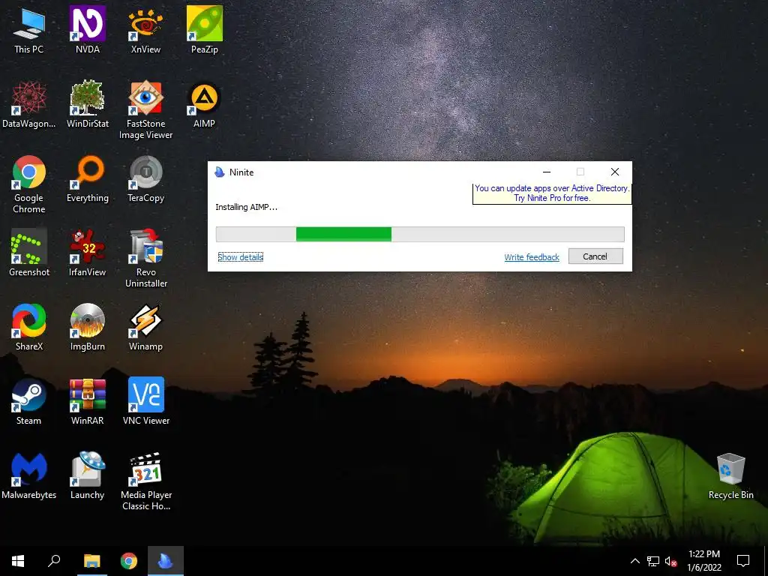The image size is (768, 576).
Task: Expand Show details in Ninite window
Action: pos(241,256)
